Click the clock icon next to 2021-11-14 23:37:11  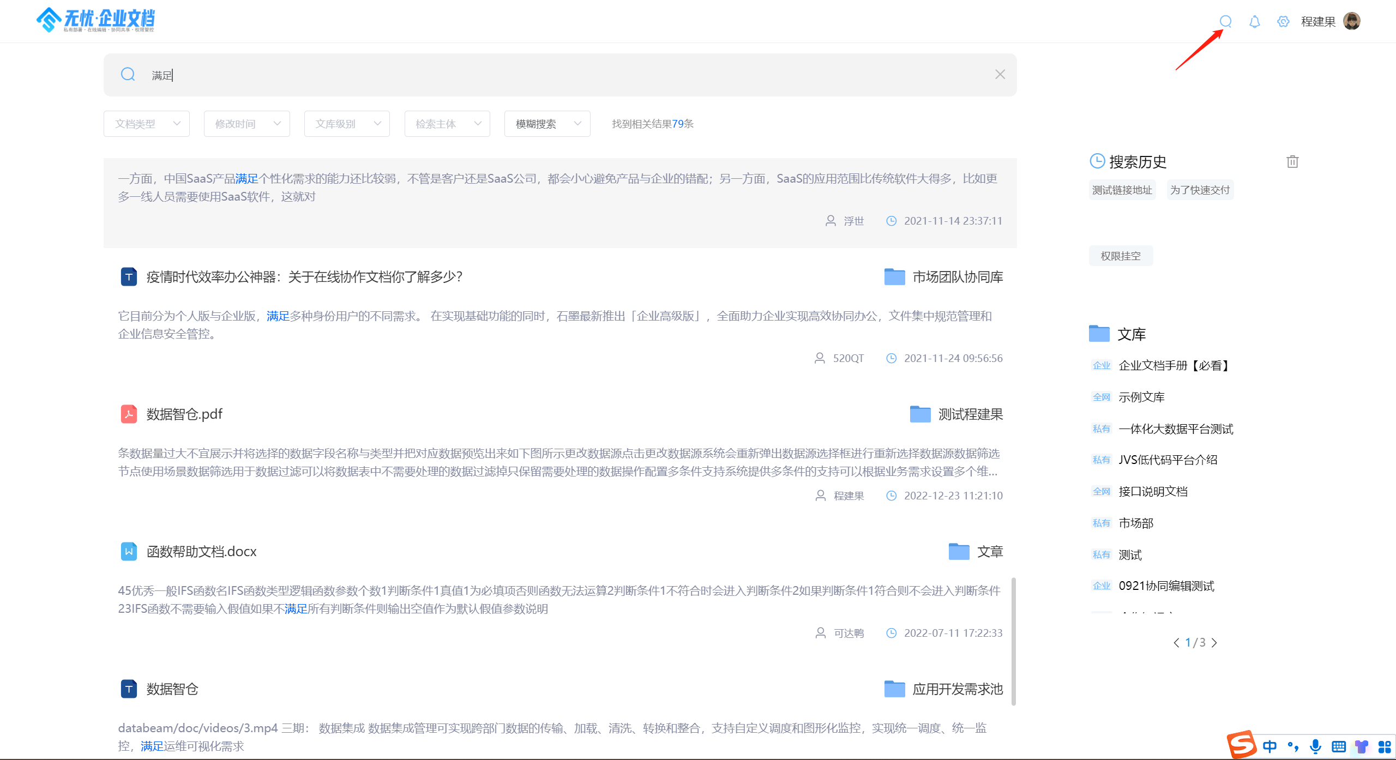pyautogui.click(x=891, y=221)
